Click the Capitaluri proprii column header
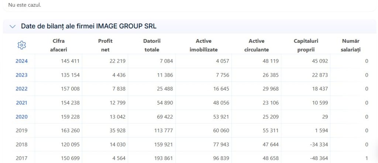378x163 pixels. [306, 45]
